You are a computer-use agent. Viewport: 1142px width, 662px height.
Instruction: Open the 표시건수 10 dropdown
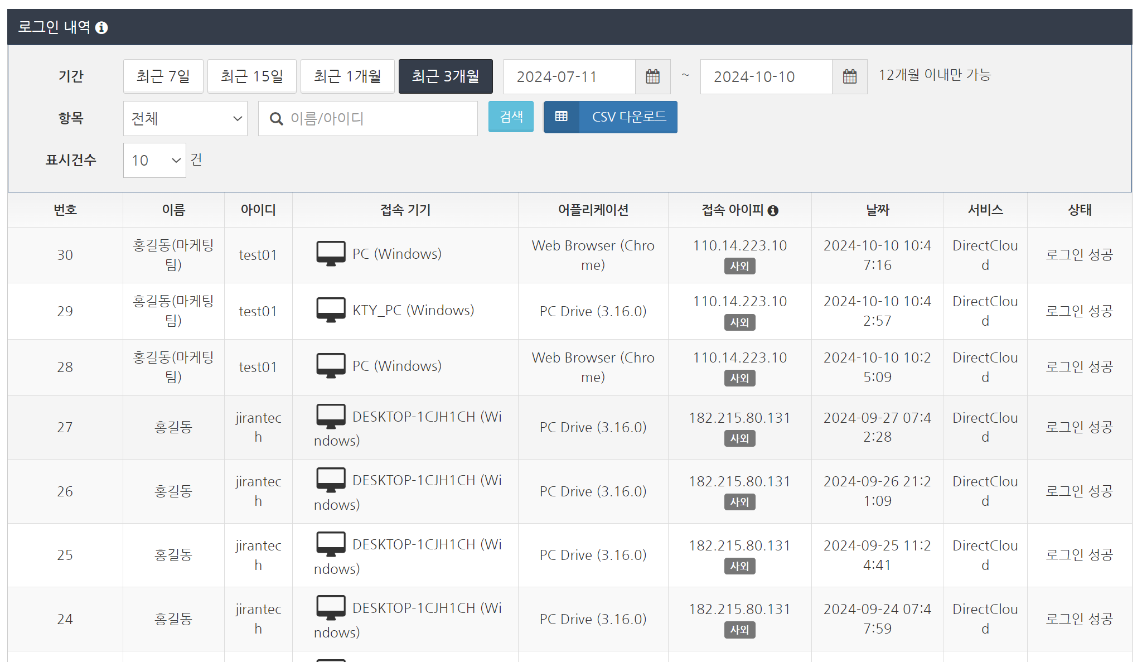pos(154,161)
